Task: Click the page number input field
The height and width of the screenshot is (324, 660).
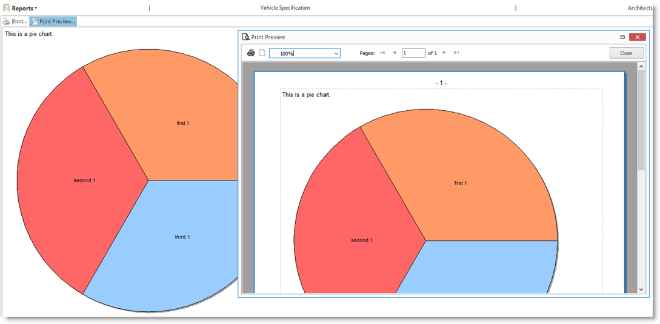Action: 413,53
